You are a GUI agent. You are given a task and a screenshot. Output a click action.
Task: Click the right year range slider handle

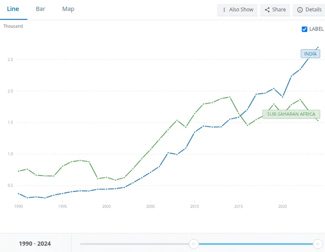(317, 244)
